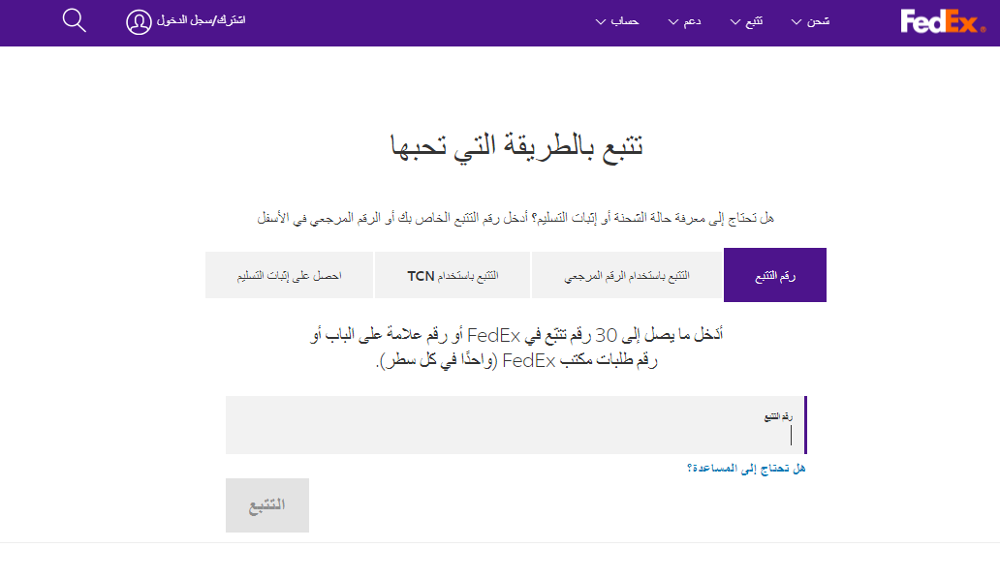Focus the رقم التتبع tracking number field
The image size is (1000, 579).
pyautogui.click(x=516, y=425)
